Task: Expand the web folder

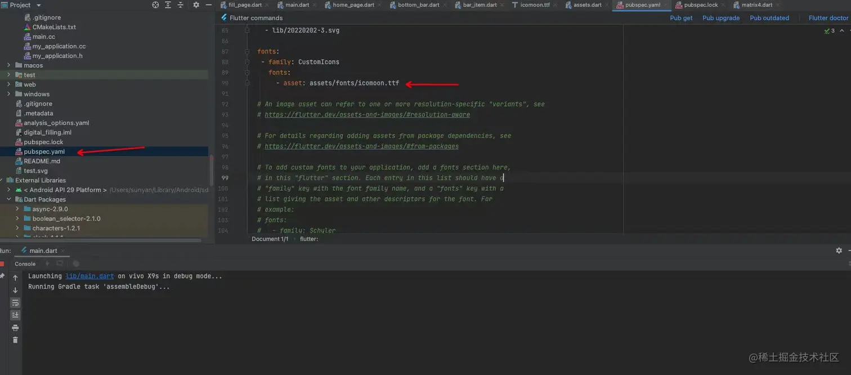Action: (8, 84)
